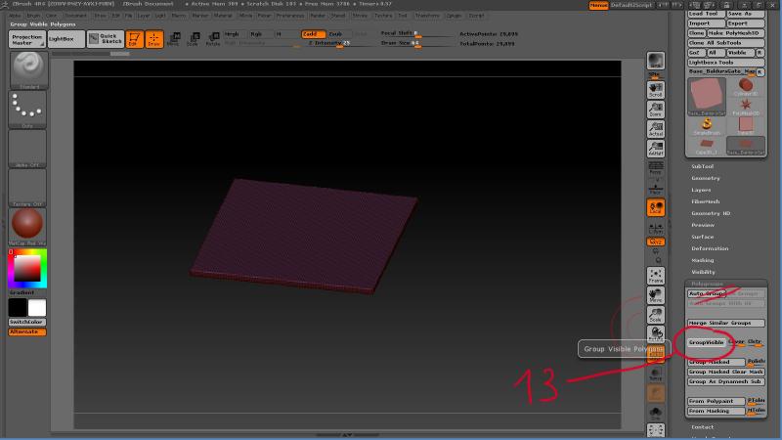The image size is (782, 440).
Task: Click the Frame button
Action: tap(655, 276)
